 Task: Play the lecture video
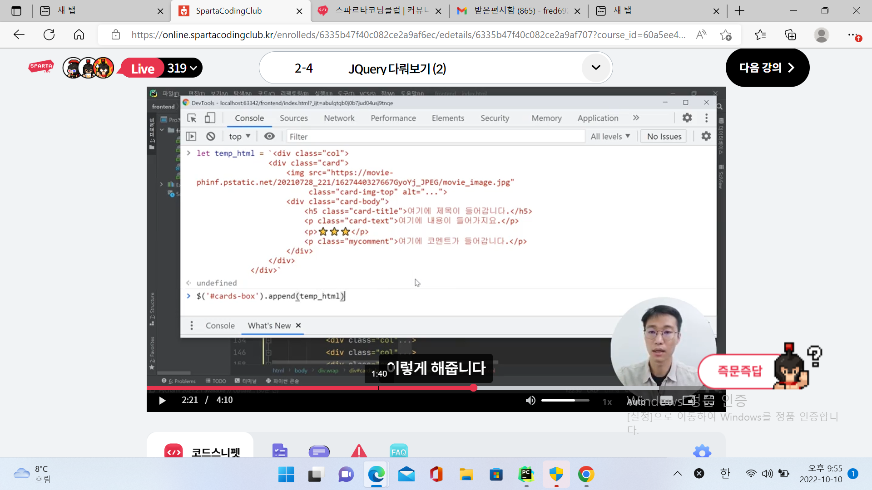pyautogui.click(x=162, y=400)
